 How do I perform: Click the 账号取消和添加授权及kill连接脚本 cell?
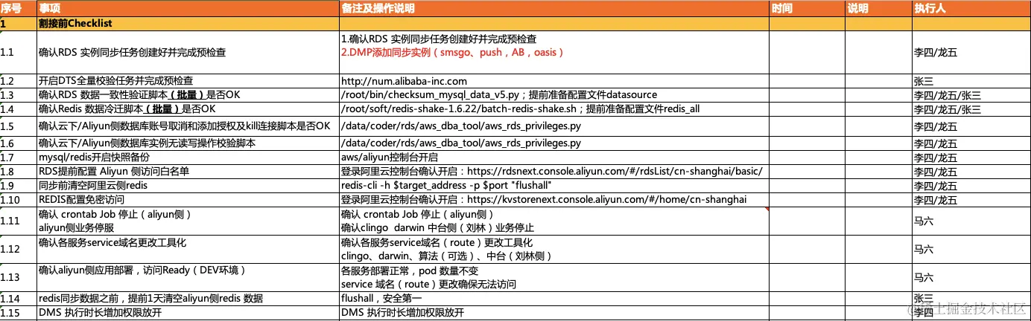tap(188, 126)
